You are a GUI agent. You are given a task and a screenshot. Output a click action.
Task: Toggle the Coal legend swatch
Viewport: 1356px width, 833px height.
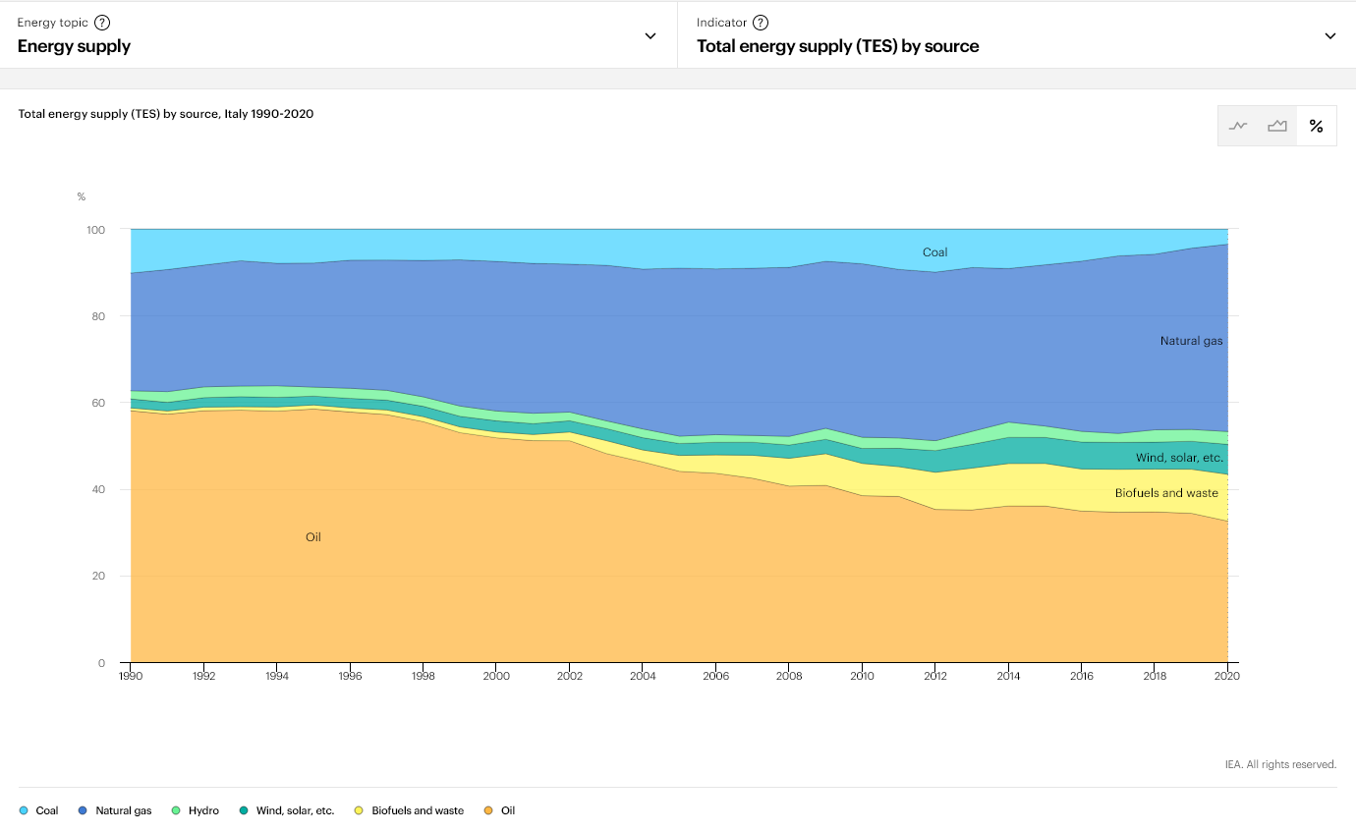point(24,811)
